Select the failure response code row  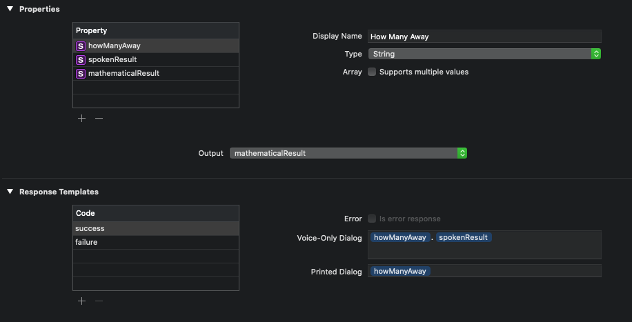[x=156, y=242]
